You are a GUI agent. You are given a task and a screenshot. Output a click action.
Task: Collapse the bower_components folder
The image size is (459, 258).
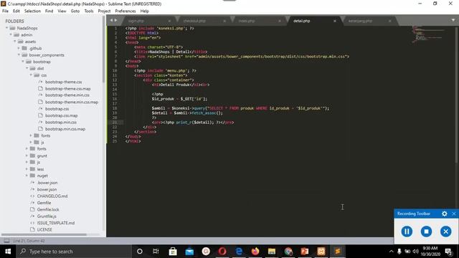click(19, 55)
